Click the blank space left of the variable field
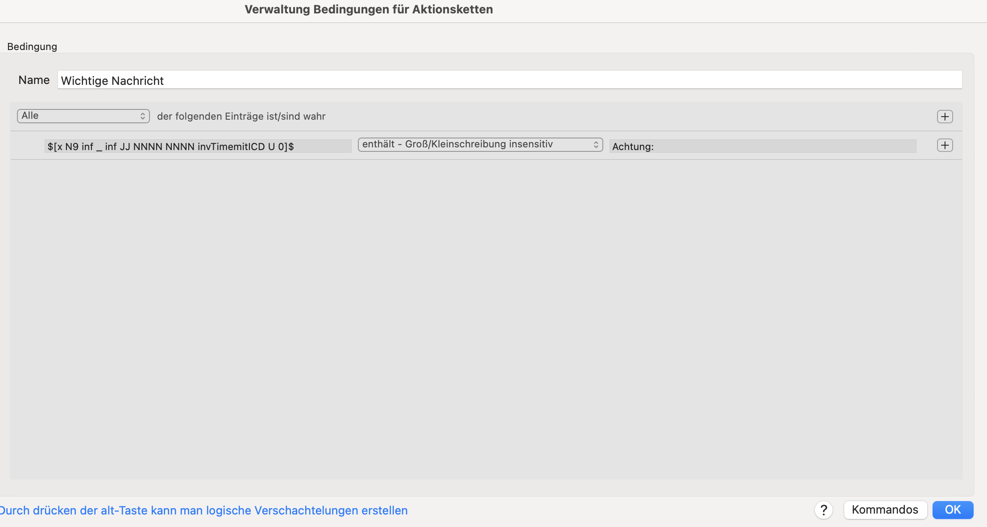Viewport: 987px width, 527px height. (27, 146)
